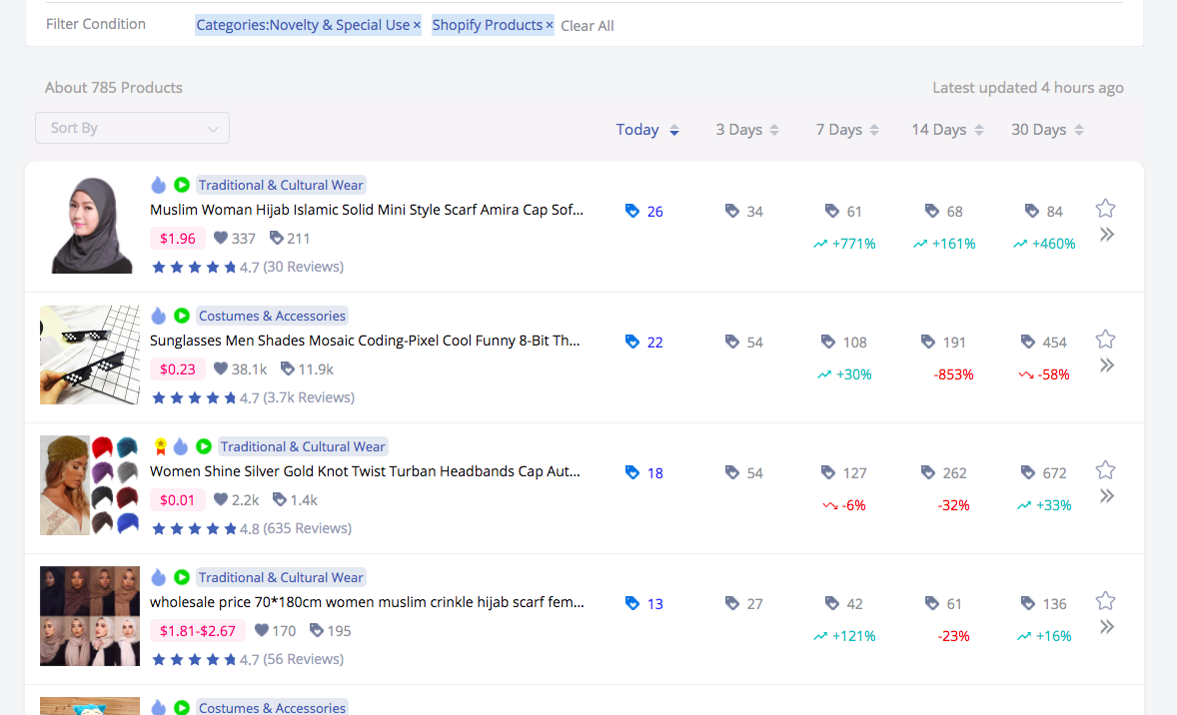1177x715 pixels.
Task: Click the gold award badge on Turban Headbands product
Action: click(160, 446)
